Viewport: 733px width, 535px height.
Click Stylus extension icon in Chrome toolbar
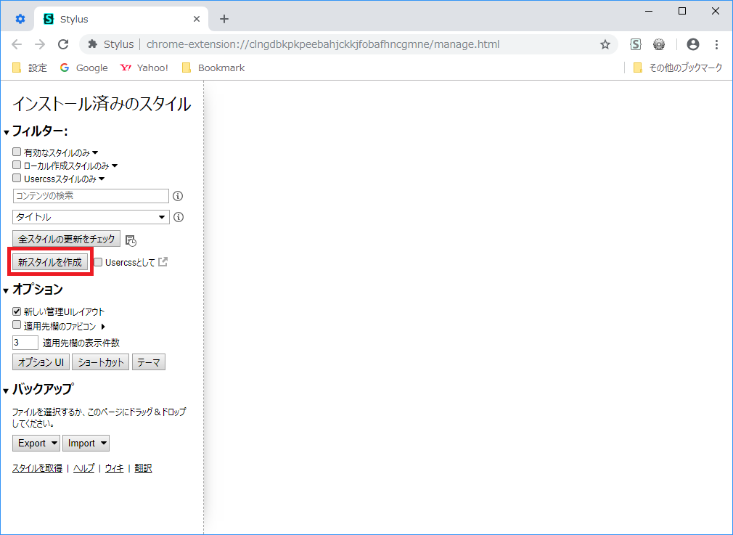pos(636,44)
